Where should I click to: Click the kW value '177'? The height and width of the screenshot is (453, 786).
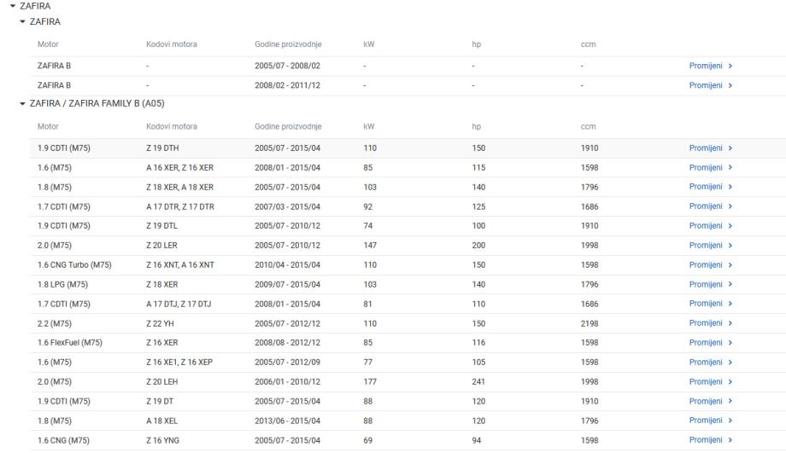click(370, 381)
